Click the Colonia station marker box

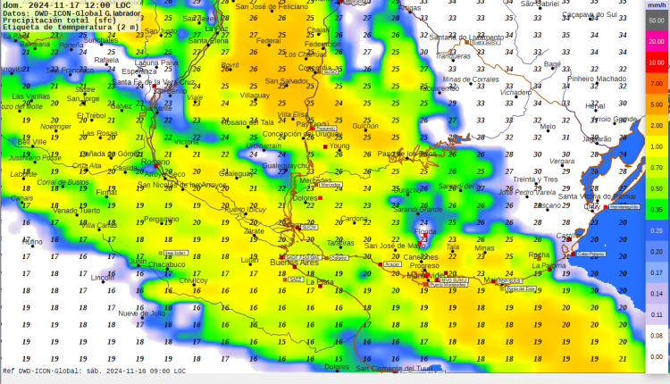(x=339, y=257)
